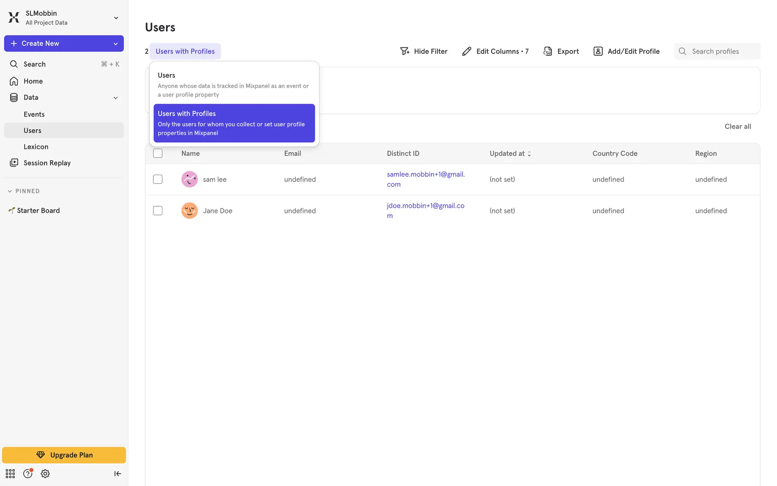Open the apps grid icon
Image resolution: width=777 pixels, height=486 pixels.
click(x=10, y=473)
